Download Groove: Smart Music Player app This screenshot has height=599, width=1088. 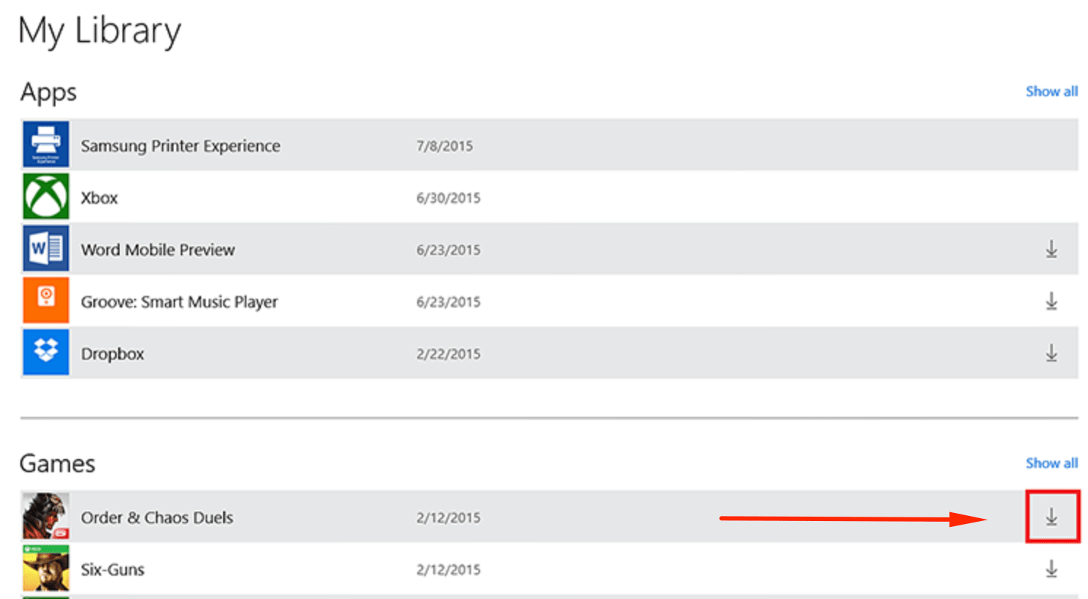[1051, 301]
